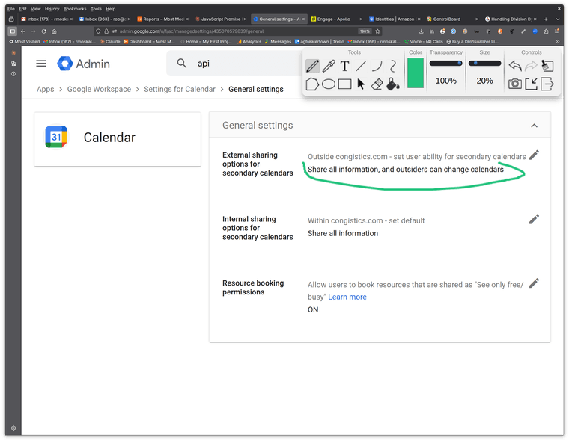The height and width of the screenshot is (441, 569).
Task: Choose the ellipse shape tool
Action: (x=328, y=84)
